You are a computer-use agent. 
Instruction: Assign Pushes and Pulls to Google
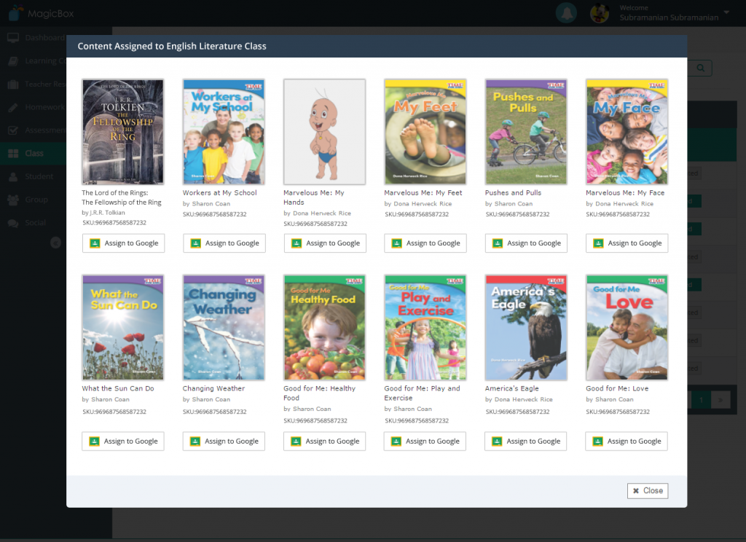point(526,243)
